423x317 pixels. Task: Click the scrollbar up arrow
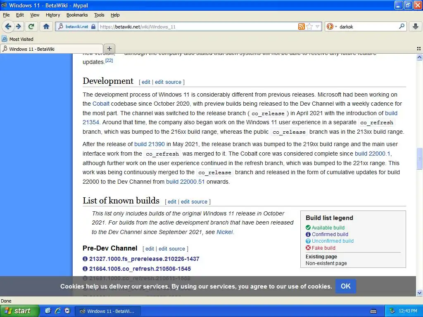point(419,57)
